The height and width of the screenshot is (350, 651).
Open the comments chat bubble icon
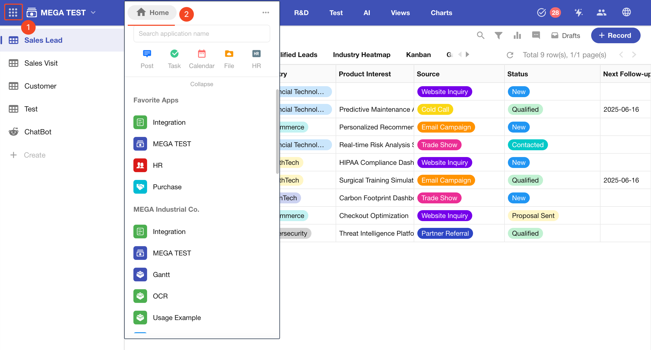(x=536, y=35)
